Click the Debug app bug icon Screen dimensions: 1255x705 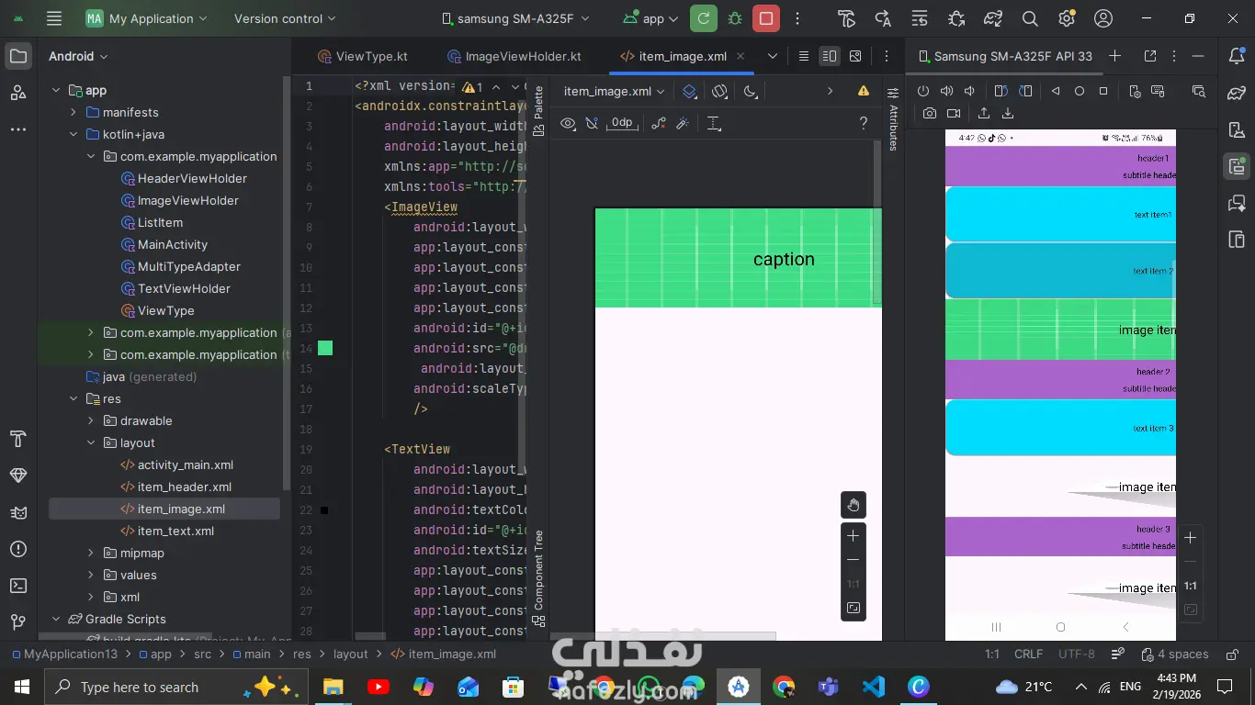pyautogui.click(x=735, y=18)
